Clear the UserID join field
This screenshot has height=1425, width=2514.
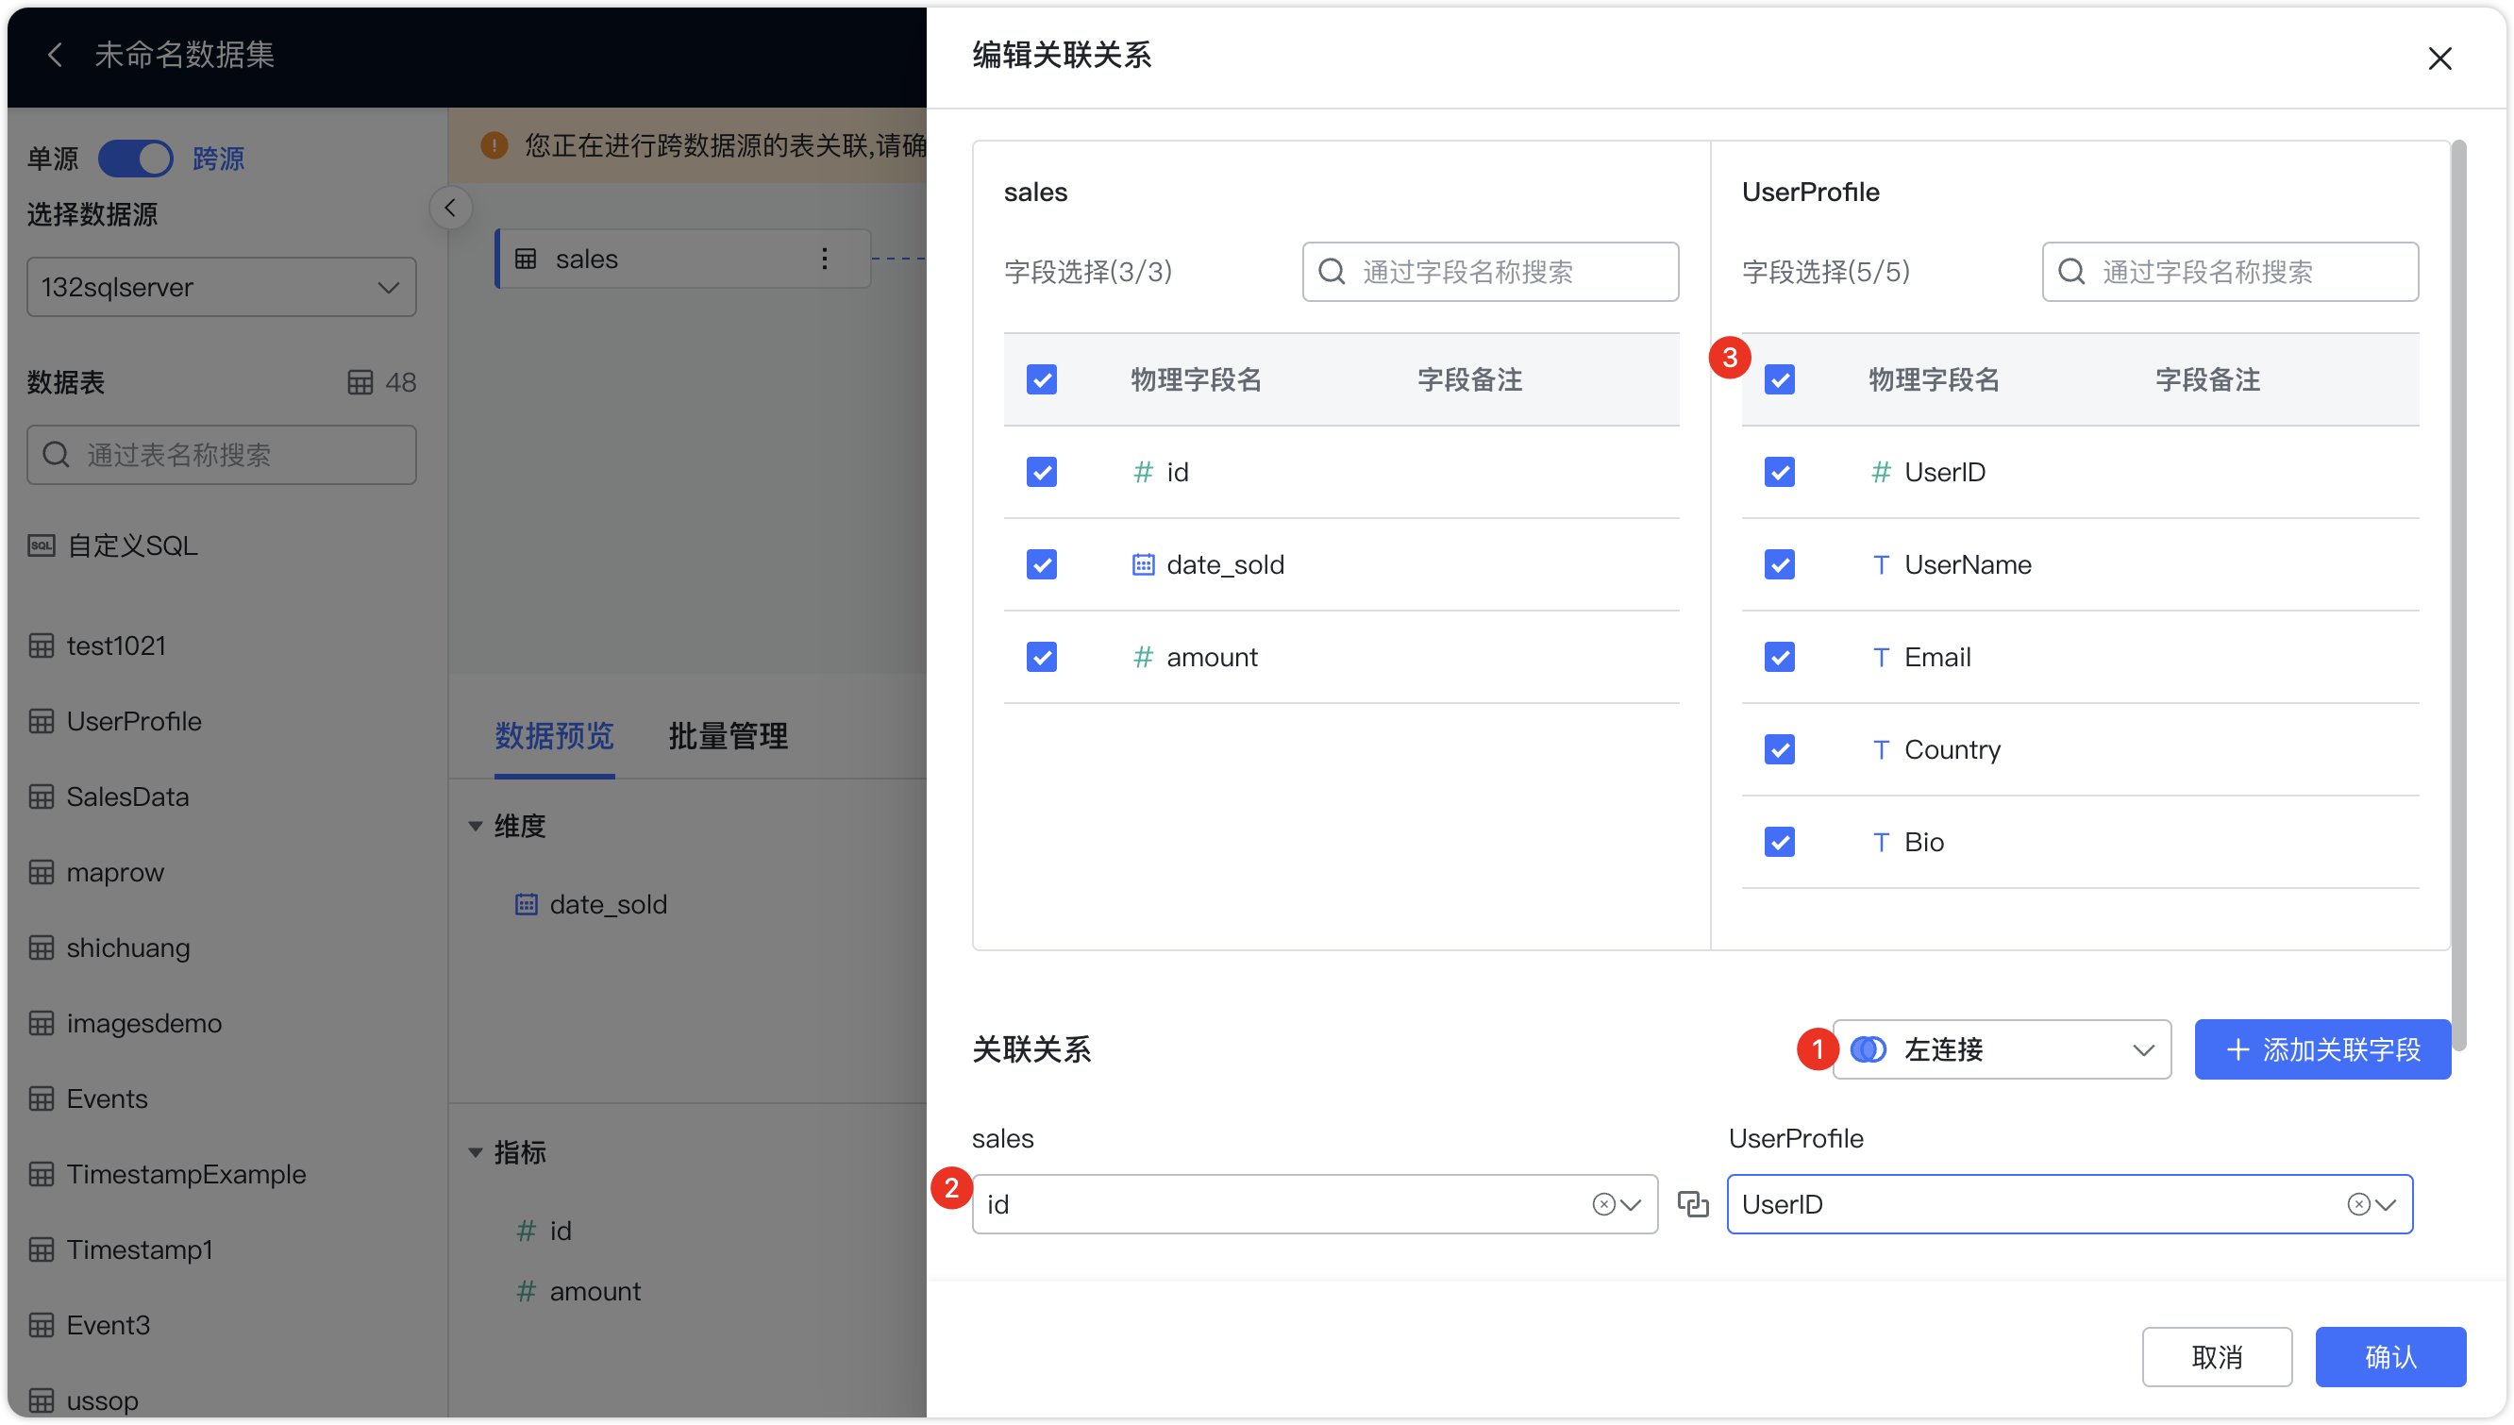(2357, 1204)
